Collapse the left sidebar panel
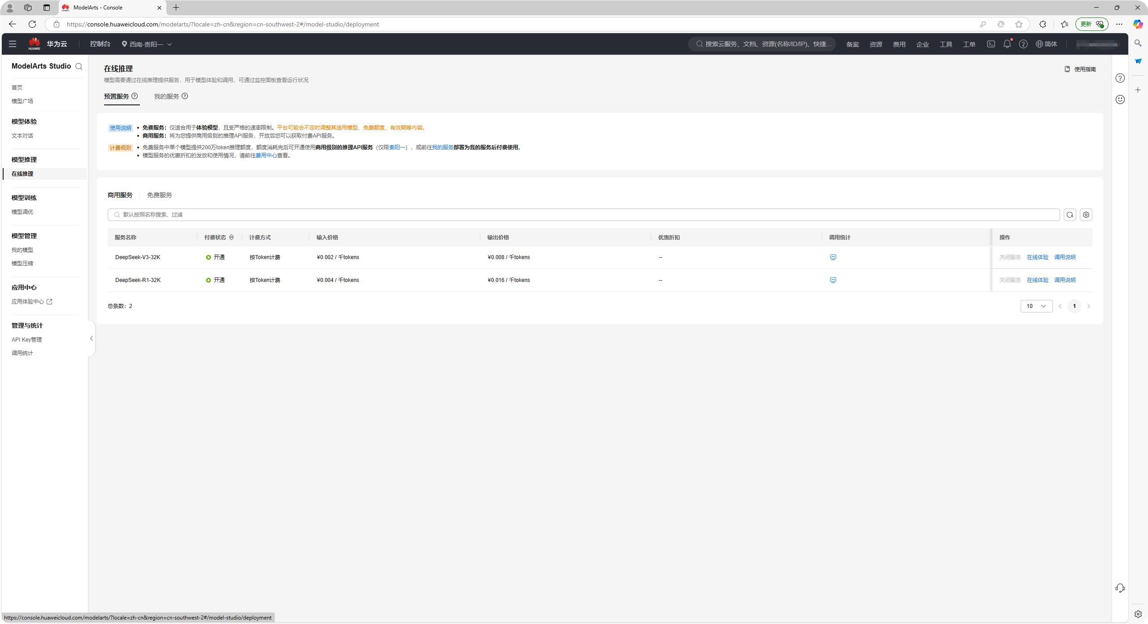1148x624 pixels. click(91, 338)
